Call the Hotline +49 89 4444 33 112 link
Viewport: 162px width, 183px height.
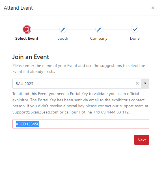tap(111, 112)
